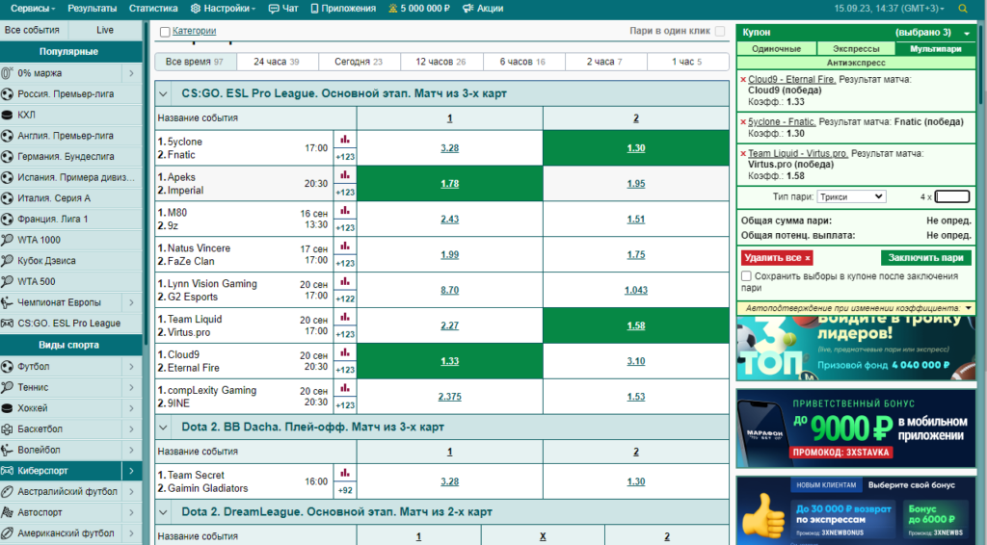Click the basketball icon beside Баскетбол
The width and height of the screenshot is (987, 545).
tap(8, 428)
